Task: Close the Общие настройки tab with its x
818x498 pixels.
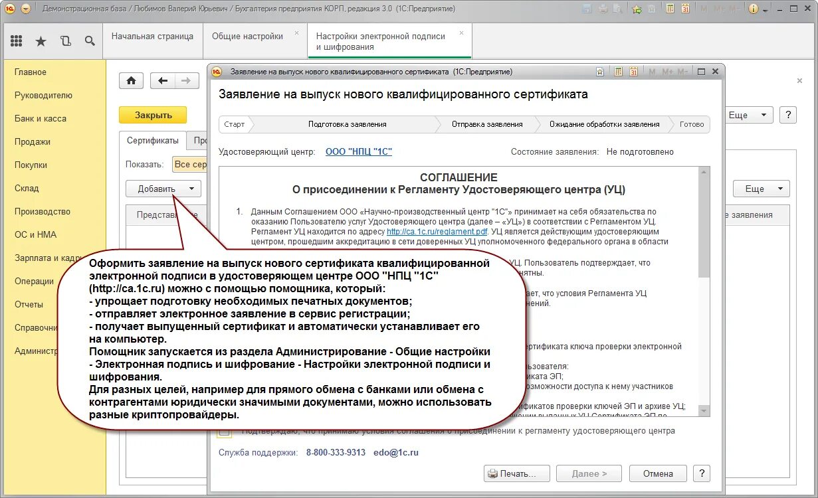Action: (296, 33)
